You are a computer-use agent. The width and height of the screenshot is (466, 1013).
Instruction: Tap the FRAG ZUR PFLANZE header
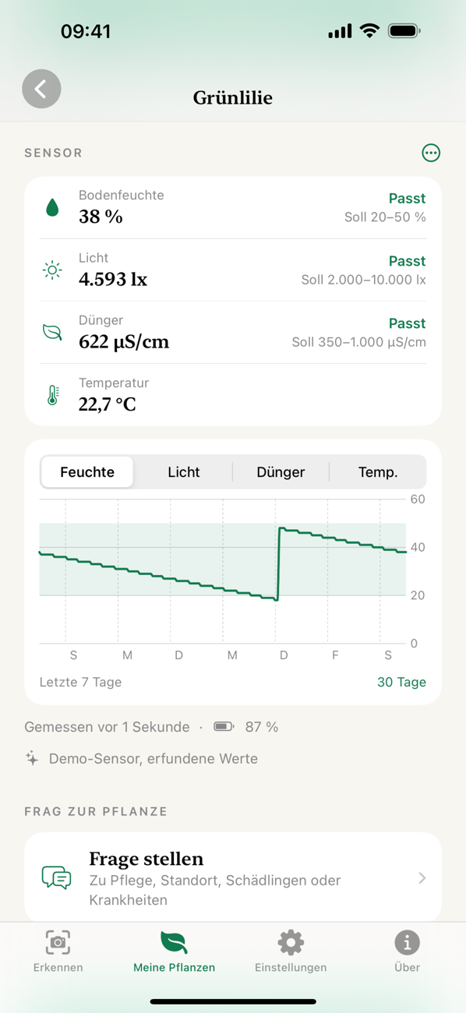click(96, 811)
